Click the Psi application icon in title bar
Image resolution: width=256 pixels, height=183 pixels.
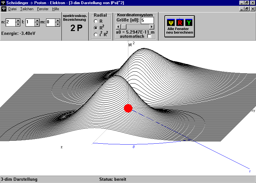coord(3,3)
